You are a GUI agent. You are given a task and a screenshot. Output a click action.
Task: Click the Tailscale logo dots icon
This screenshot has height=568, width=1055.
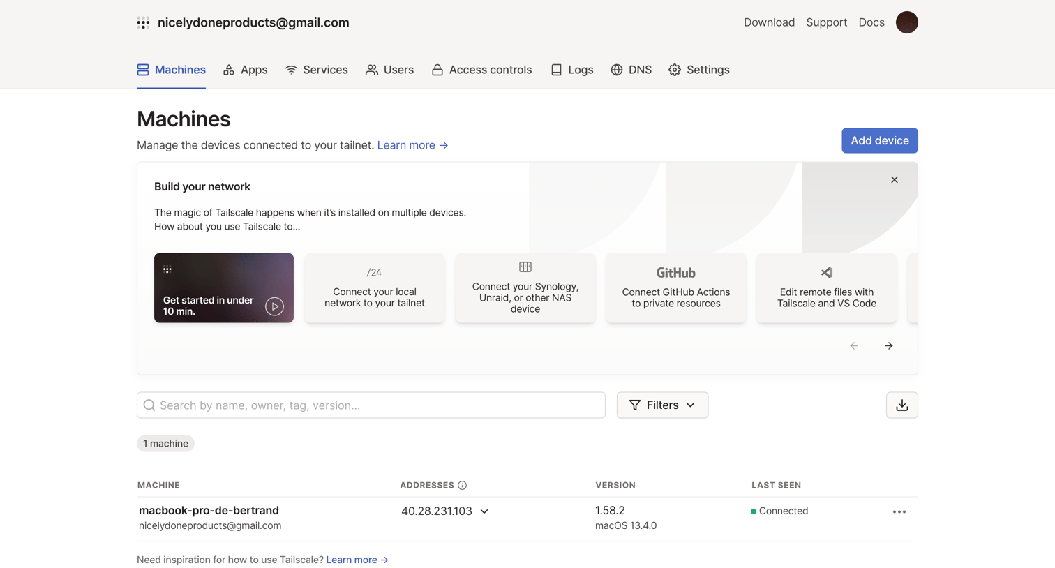pos(143,23)
